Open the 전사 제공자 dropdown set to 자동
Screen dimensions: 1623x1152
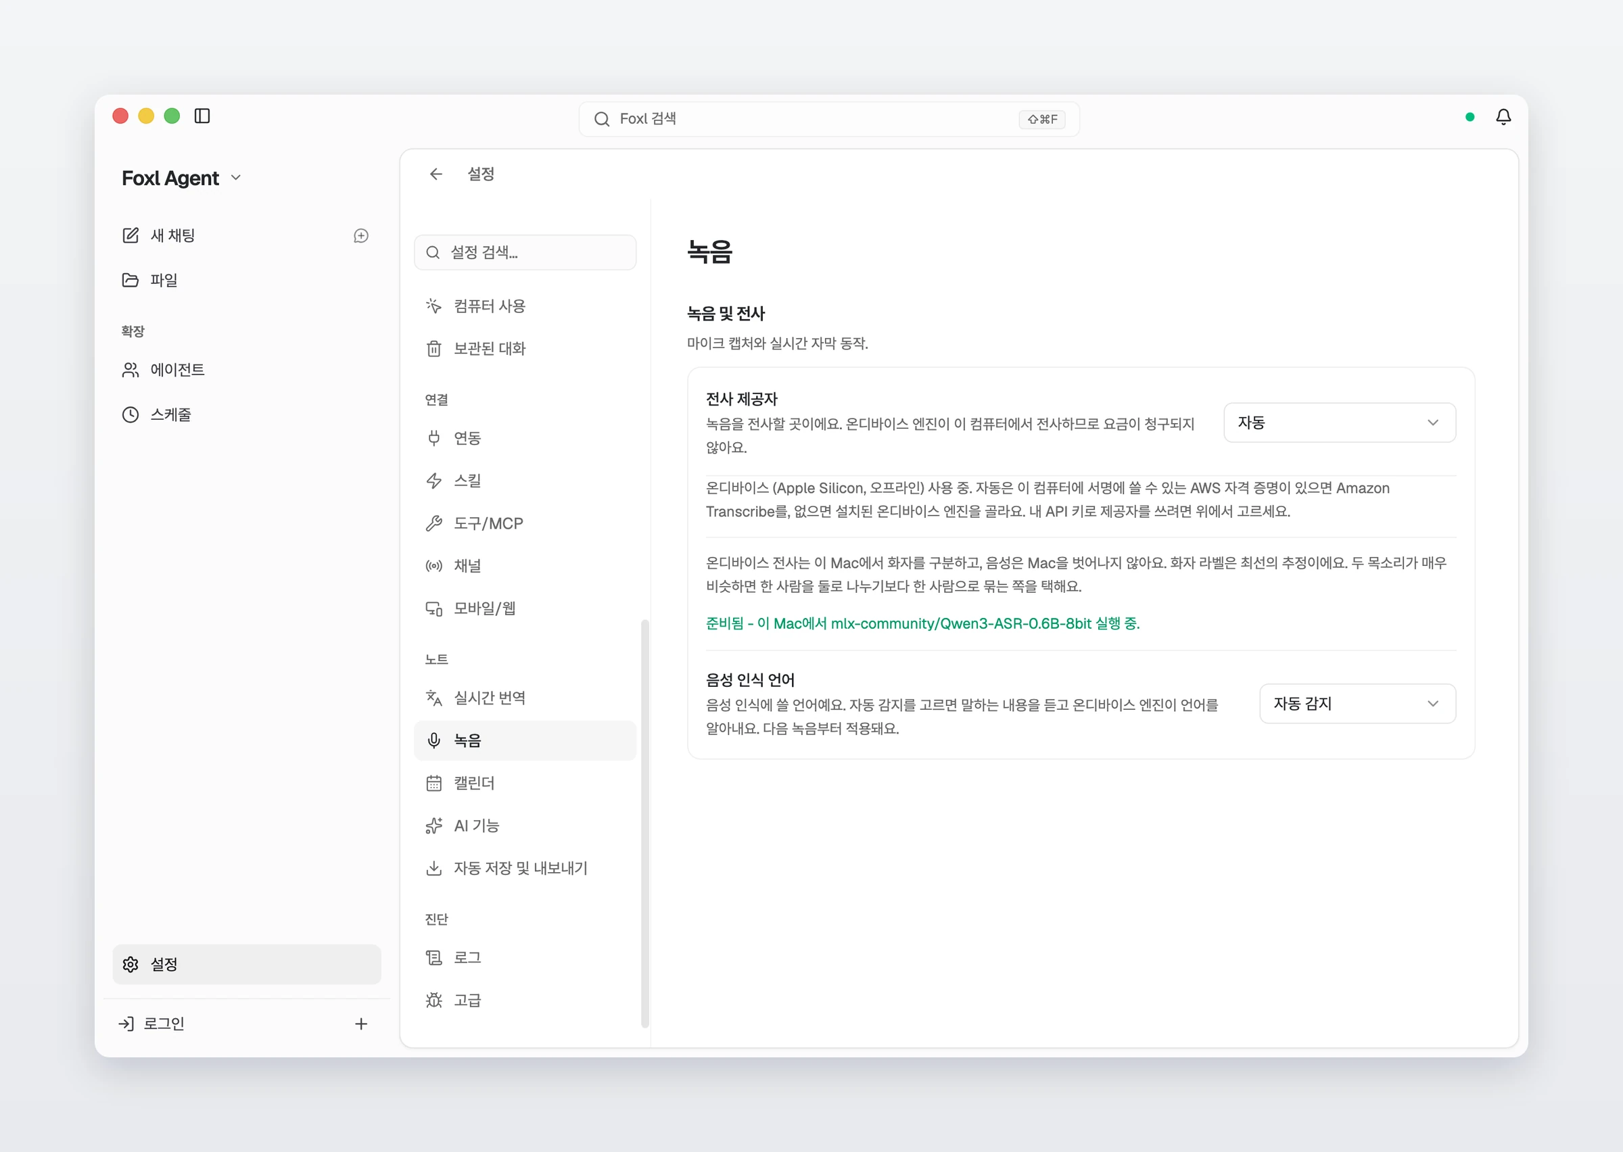click(x=1339, y=423)
